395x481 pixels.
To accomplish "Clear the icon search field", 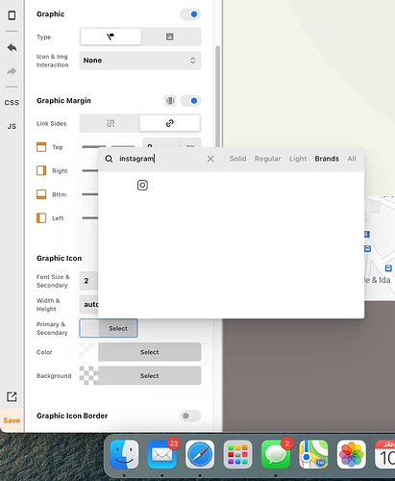I will 210,159.
